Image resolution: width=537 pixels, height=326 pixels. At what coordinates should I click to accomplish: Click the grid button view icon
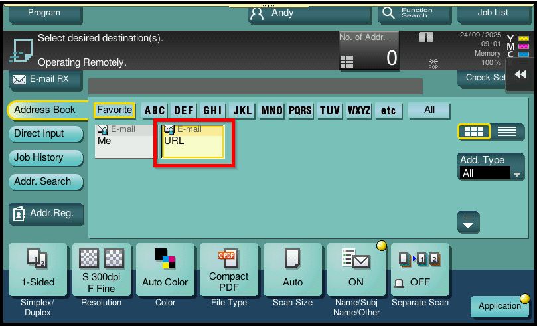point(474,131)
